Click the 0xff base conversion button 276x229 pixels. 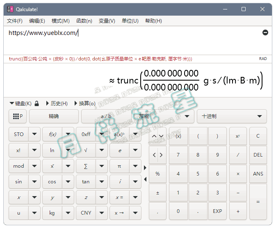[86, 134]
